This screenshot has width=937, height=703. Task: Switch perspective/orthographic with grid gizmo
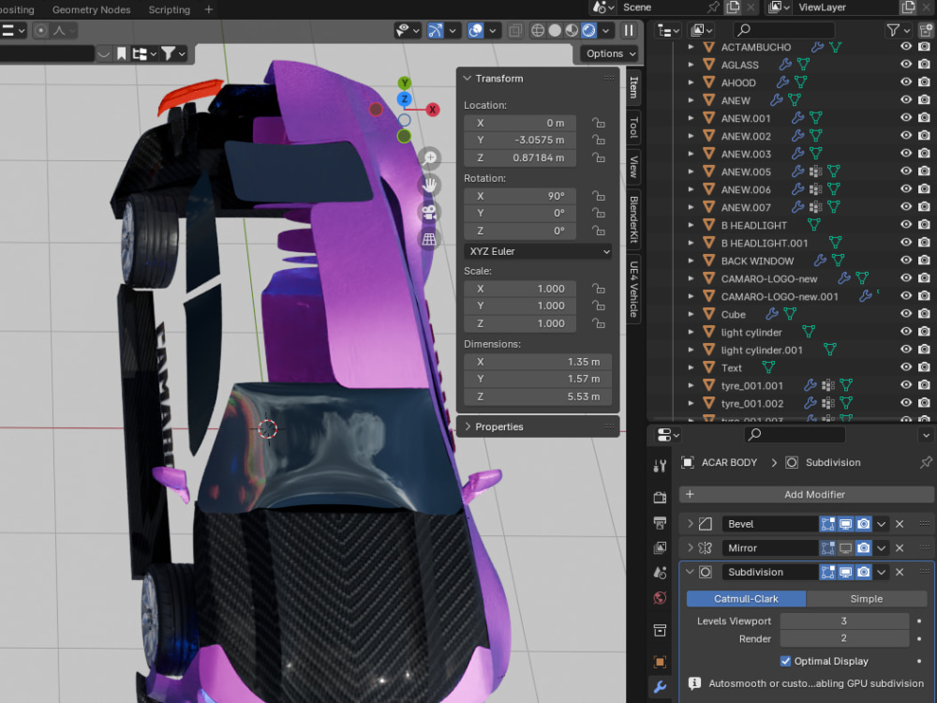(430, 240)
